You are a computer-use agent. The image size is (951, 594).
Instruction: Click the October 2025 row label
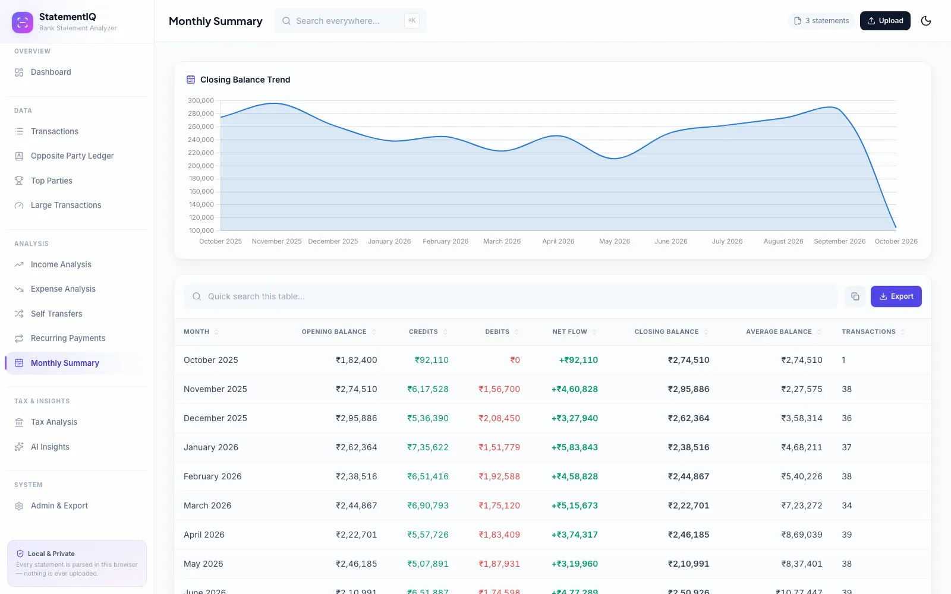tap(211, 360)
